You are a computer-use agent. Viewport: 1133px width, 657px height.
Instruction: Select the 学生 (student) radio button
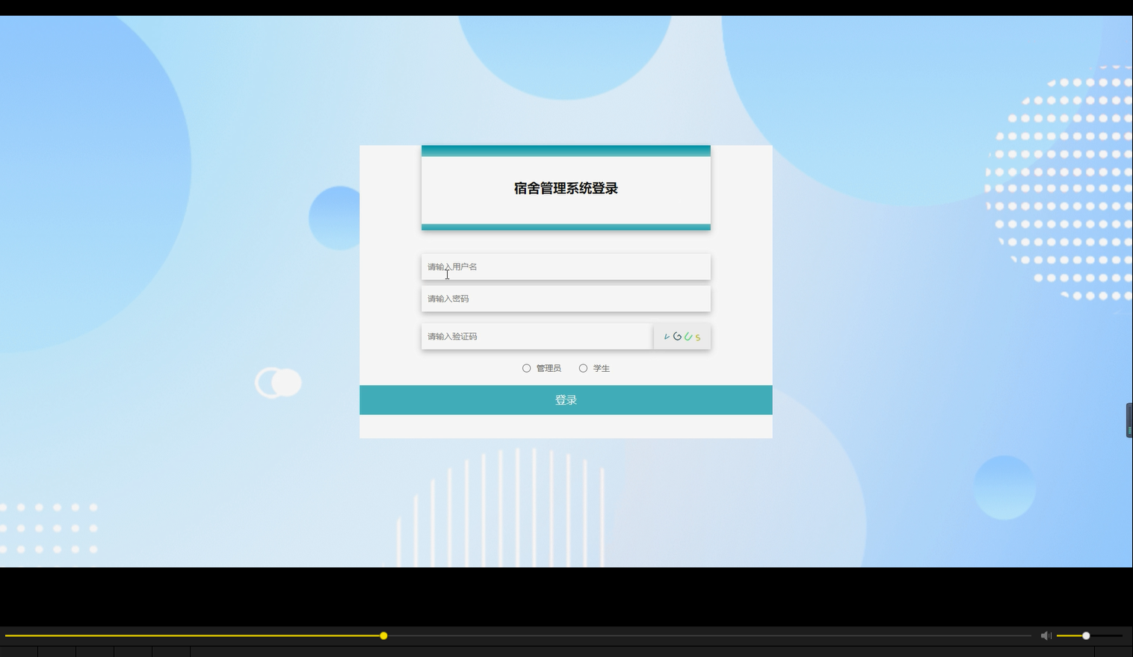pyautogui.click(x=583, y=368)
